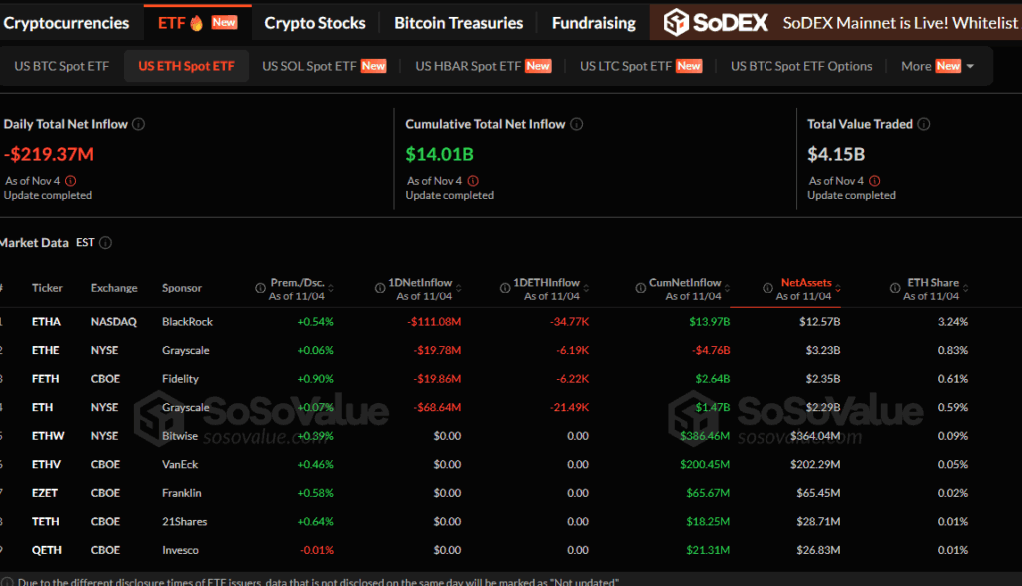
Task: Switch to US BTC Spot ETF tab
Action: point(61,66)
